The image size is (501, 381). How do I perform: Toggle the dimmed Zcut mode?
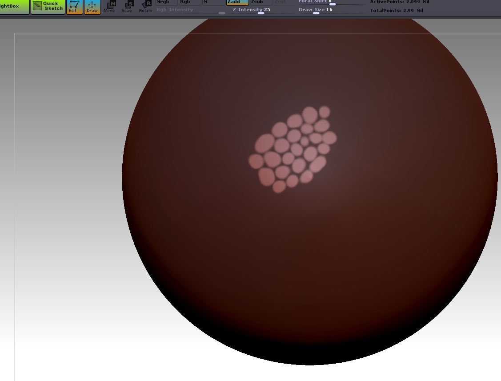click(x=284, y=2)
